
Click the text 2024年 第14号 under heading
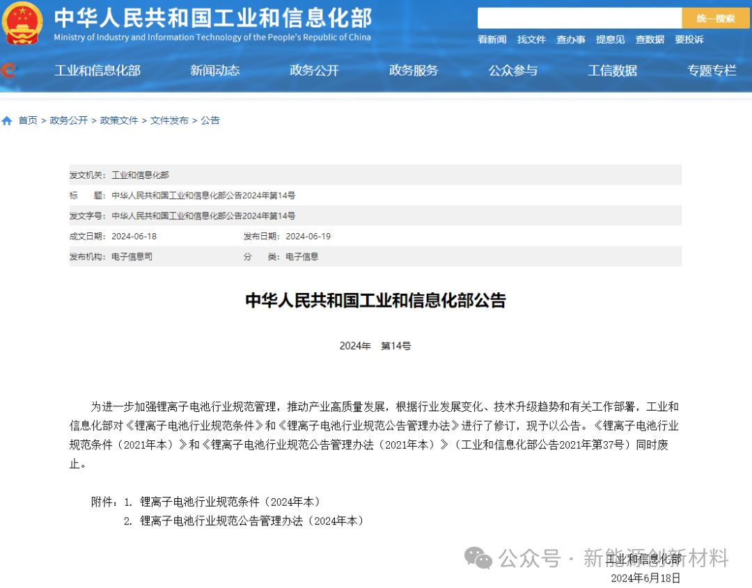(375, 346)
